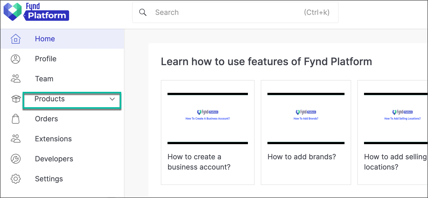The image size is (428, 198).
Task: Focus the Search input field
Action: pos(235,12)
